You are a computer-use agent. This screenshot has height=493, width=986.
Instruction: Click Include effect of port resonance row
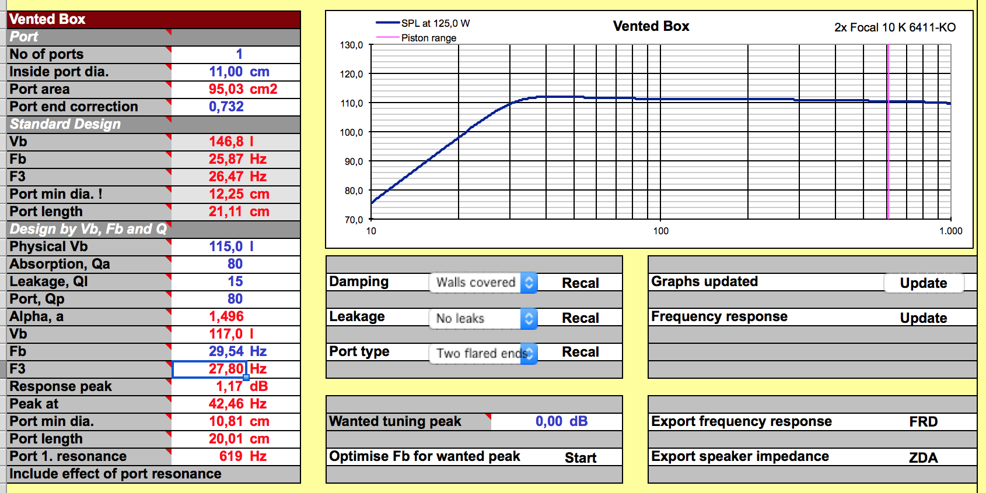click(154, 474)
